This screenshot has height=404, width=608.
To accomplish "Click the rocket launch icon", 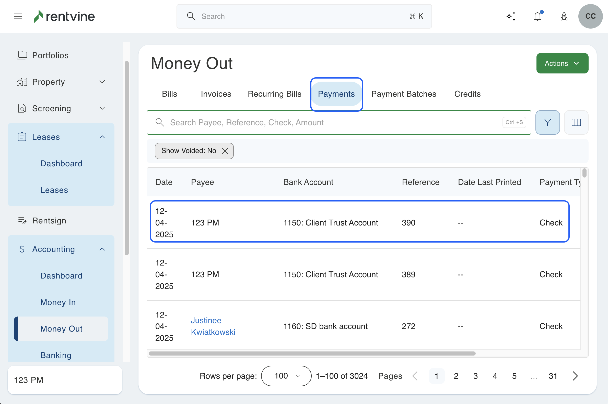I will click(x=564, y=16).
